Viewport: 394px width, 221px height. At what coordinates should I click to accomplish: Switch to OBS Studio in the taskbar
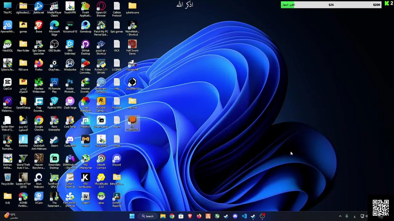pos(262,216)
